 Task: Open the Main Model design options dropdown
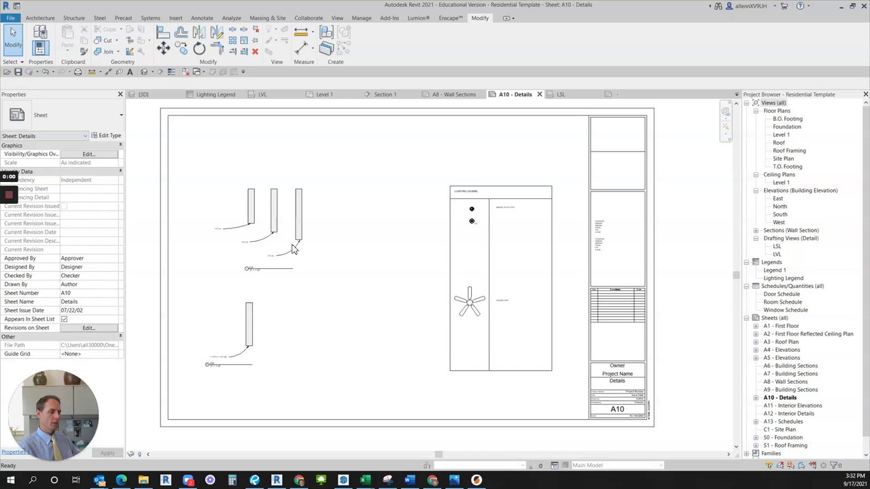[x=616, y=465]
